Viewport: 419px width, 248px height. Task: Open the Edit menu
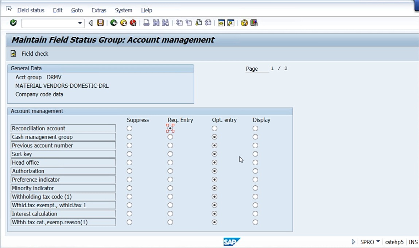click(58, 11)
